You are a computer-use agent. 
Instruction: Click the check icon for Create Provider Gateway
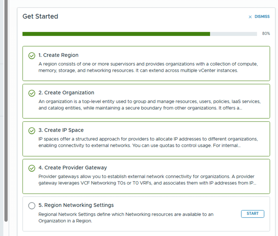pyautogui.click(x=32, y=168)
